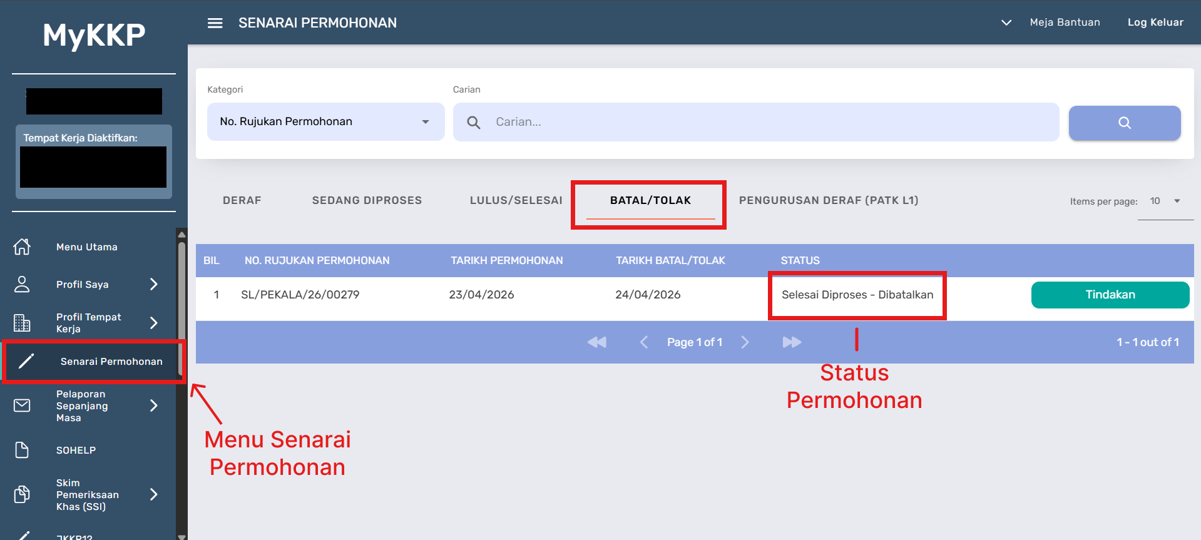Jump to the last page with double-arrow icon
1201x540 pixels.
(x=791, y=342)
